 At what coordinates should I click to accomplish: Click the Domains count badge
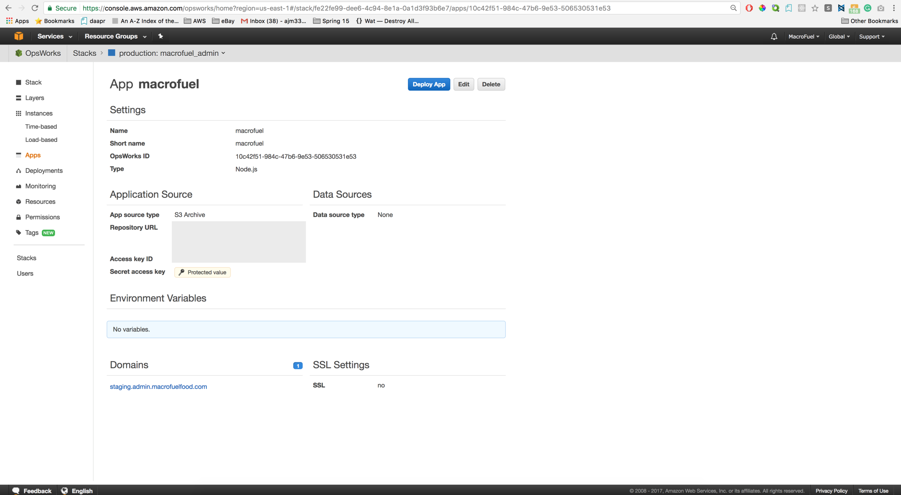pyautogui.click(x=298, y=366)
